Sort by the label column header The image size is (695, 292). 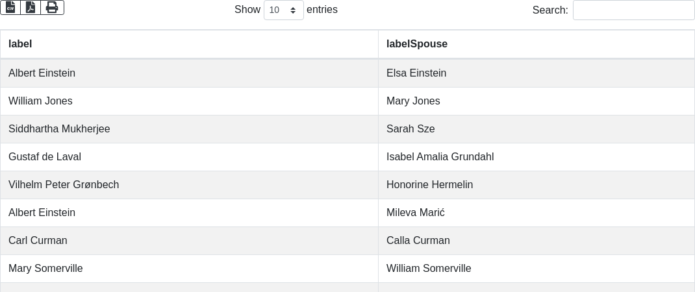click(20, 44)
